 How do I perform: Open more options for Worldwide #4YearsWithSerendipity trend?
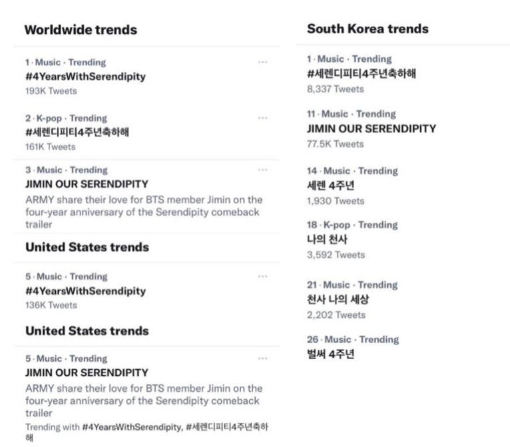pos(262,62)
